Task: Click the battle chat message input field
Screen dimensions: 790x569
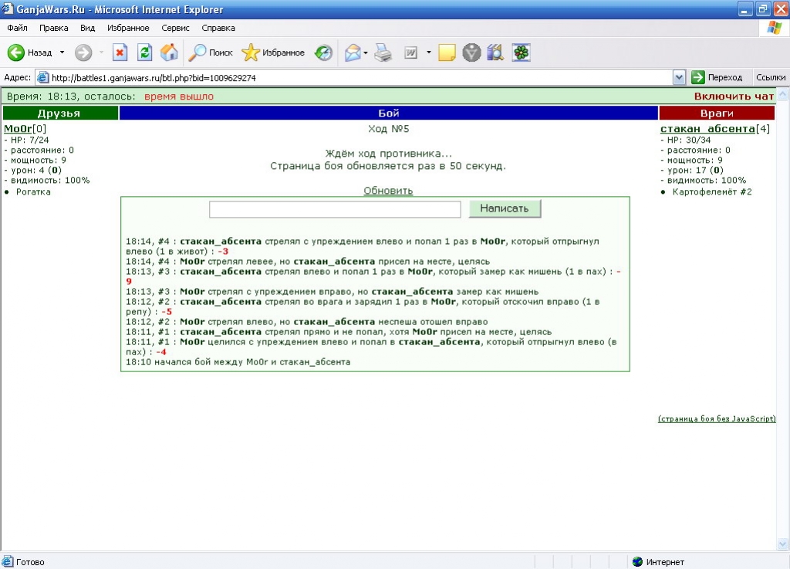Action: pyautogui.click(x=335, y=208)
